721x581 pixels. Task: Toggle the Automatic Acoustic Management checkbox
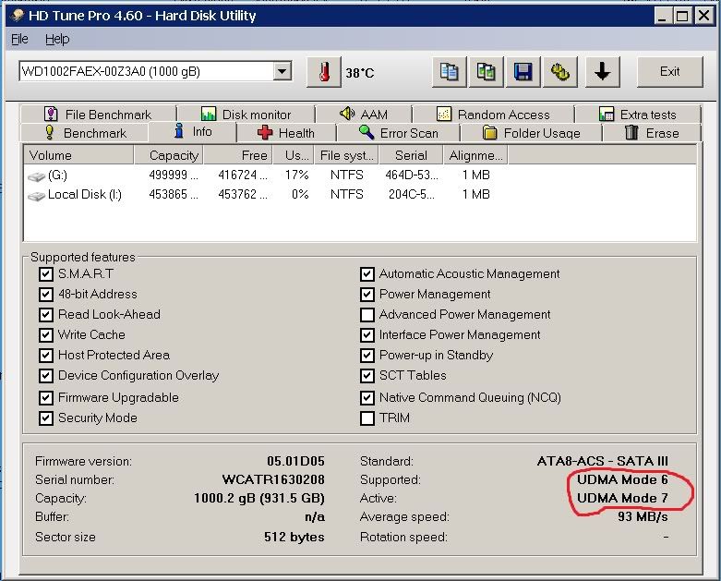click(367, 274)
